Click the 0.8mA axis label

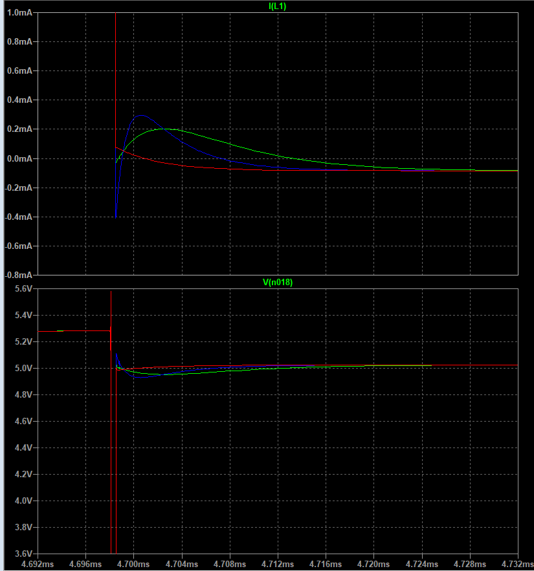pyautogui.click(x=19, y=41)
